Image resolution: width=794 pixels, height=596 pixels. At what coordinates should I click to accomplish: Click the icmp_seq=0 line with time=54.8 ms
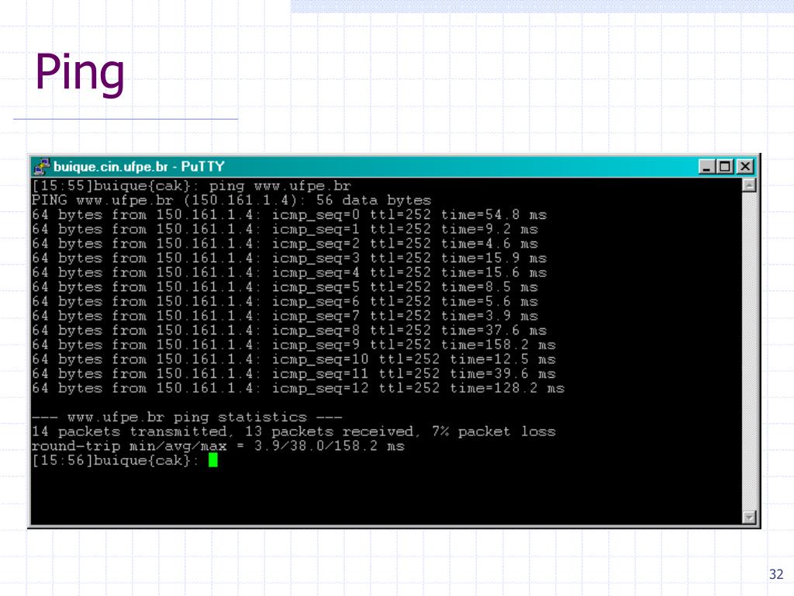point(289,215)
